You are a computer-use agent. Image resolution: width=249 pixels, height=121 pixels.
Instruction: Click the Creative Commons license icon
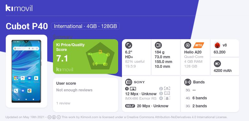(49, 117)
